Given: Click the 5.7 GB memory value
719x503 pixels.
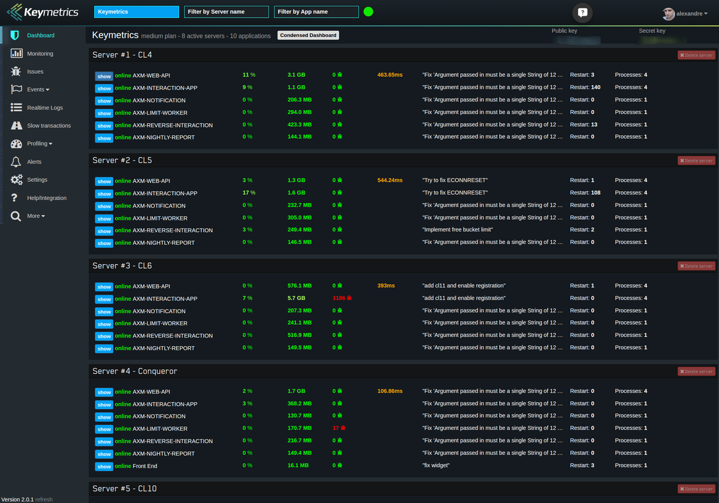Looking at the screenshot, I should click(296, 298).
